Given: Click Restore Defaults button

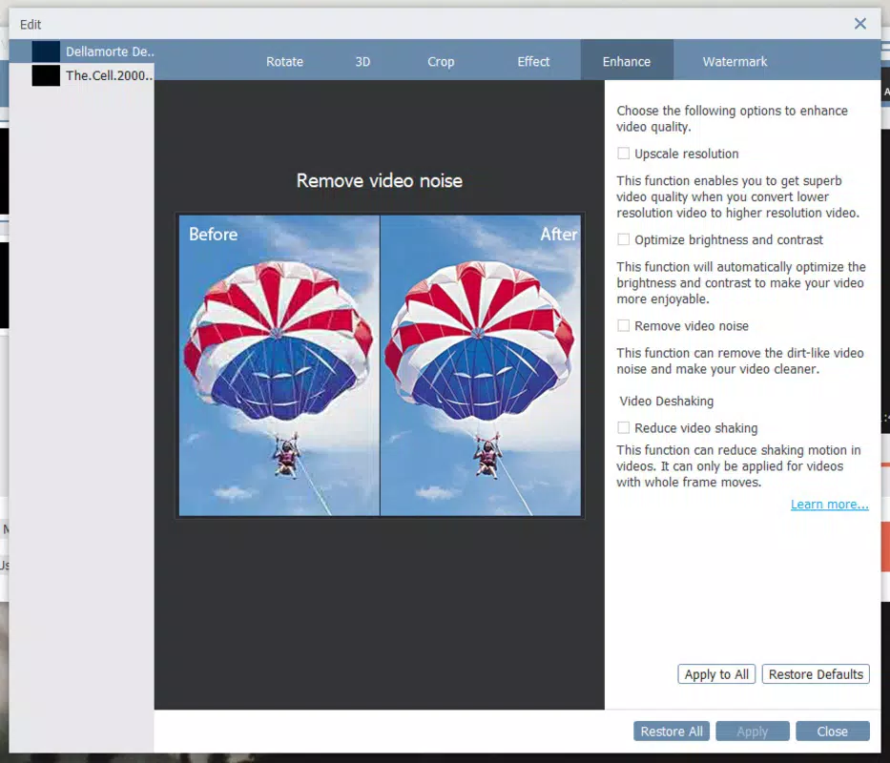Looking at the screenshot, I should [816, 674].
